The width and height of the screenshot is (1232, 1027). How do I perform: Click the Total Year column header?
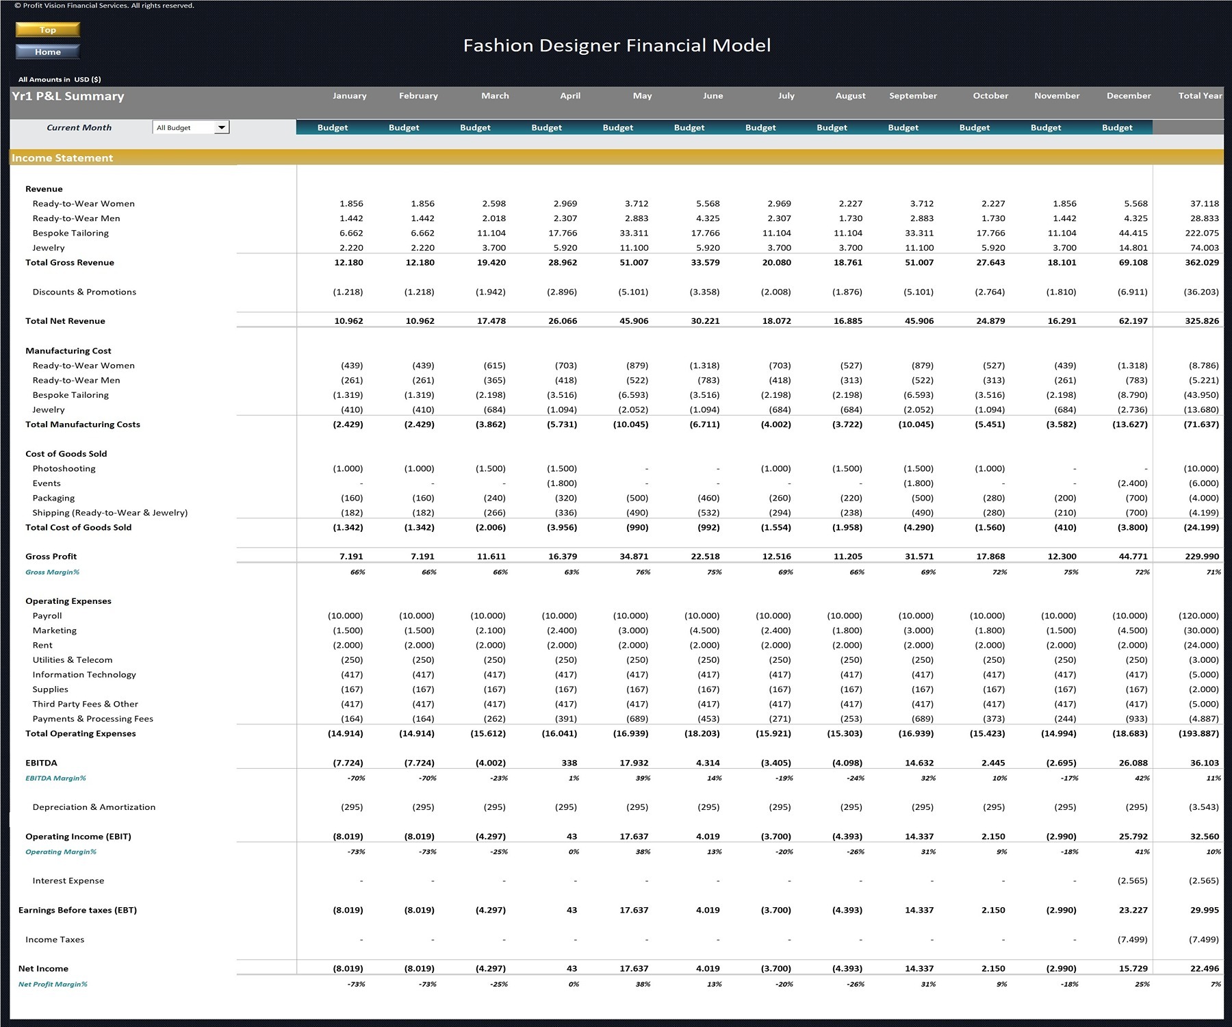[1200, 96]
